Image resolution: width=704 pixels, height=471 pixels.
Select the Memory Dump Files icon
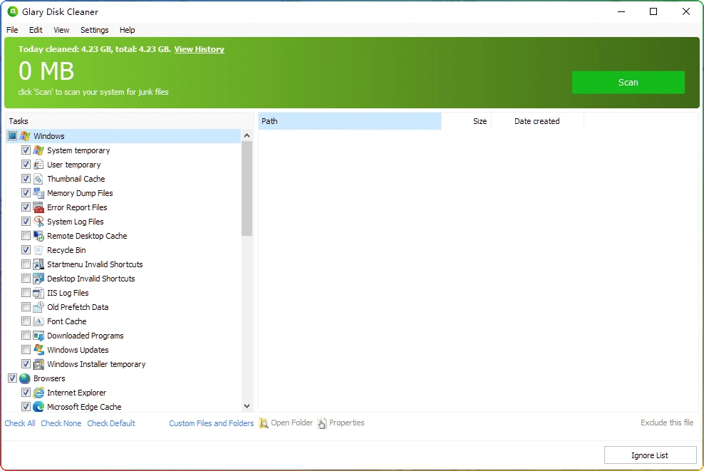[x=39, y=193]
